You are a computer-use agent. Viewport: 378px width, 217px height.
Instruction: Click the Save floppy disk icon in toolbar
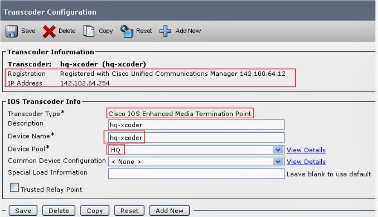12,31
